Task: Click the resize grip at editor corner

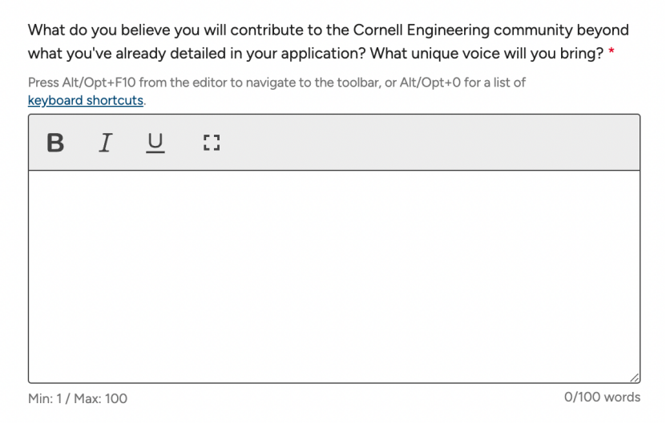Action: [634, 378]
